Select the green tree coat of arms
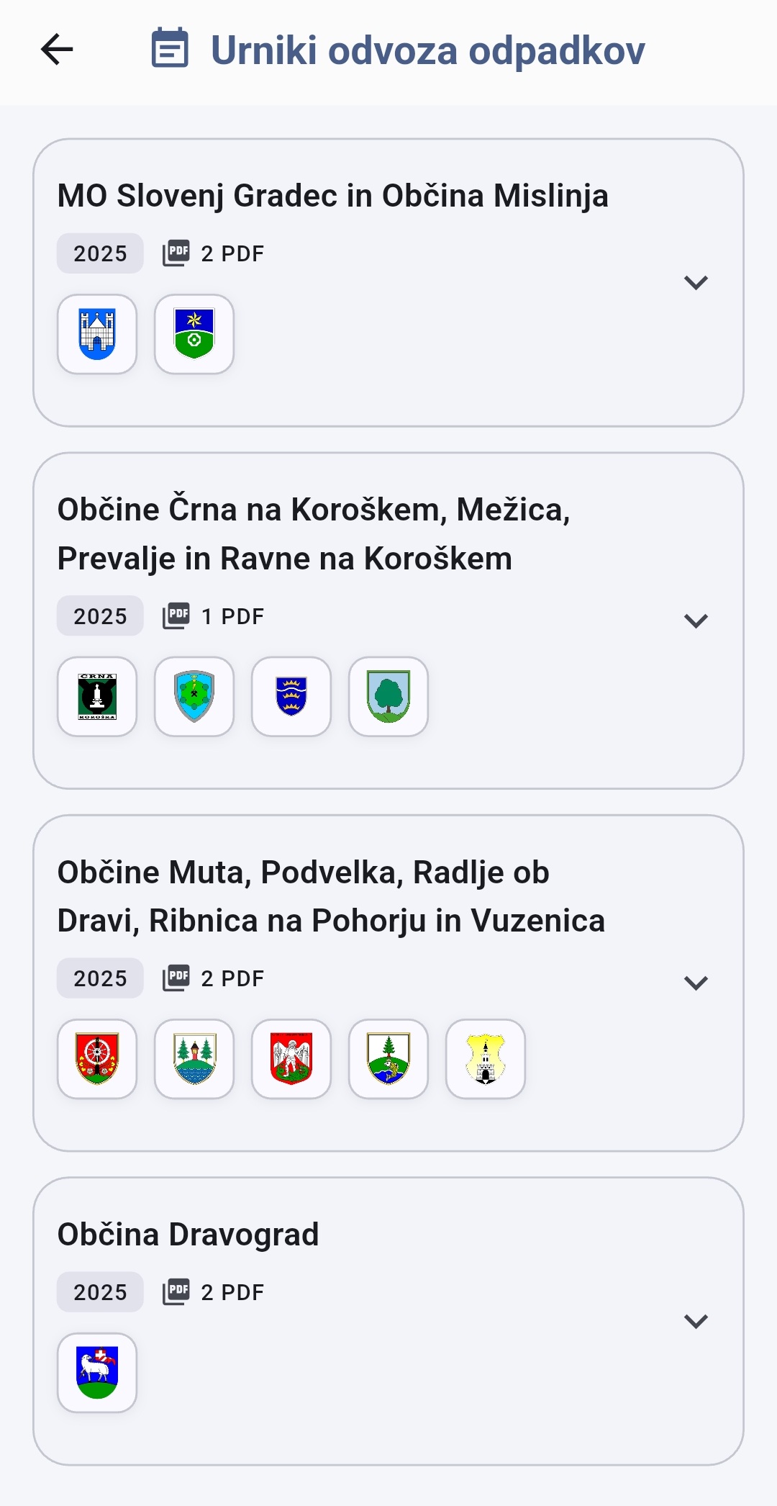 [388, 696]
